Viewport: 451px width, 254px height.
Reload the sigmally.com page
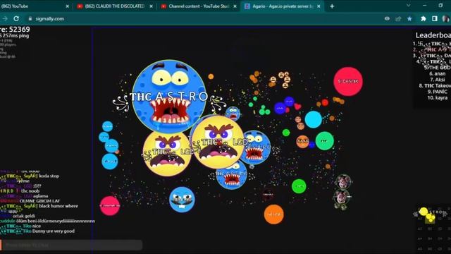[16, 19]
